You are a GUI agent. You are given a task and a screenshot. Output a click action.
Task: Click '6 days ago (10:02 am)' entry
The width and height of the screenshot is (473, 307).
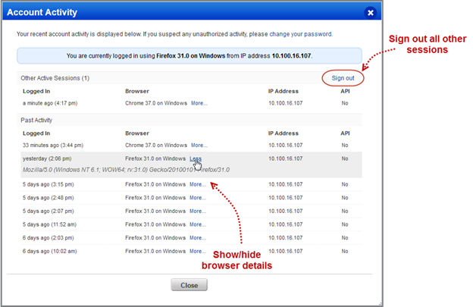(50, 251)
